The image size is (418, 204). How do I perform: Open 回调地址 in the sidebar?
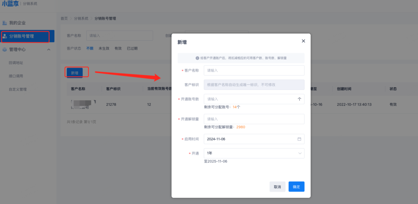pos(16,63)
